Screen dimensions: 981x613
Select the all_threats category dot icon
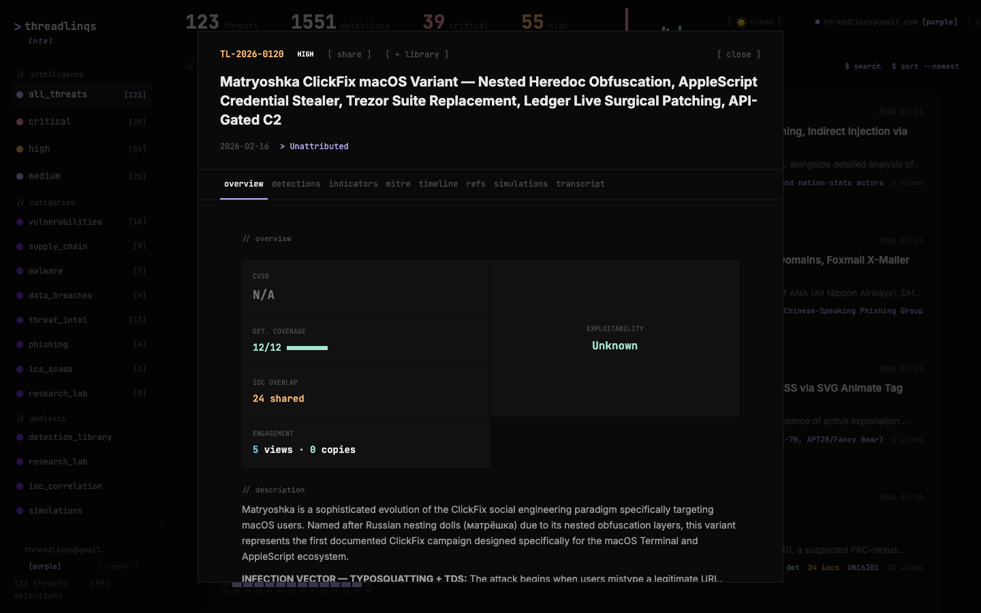[x=19, y=95]
